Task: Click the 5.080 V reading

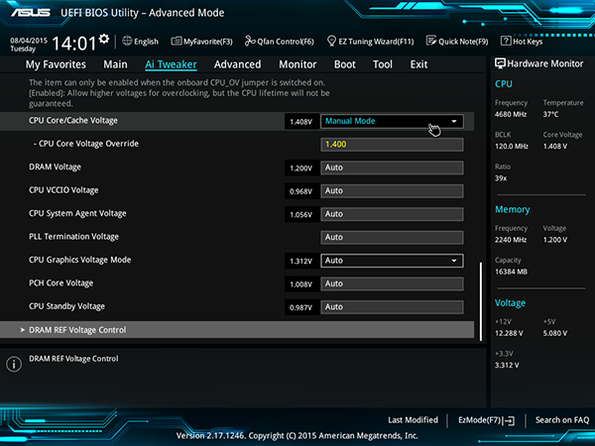Action: tap(555, 333)
